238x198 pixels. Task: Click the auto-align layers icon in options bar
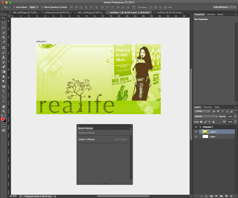[x=134, y=7]
